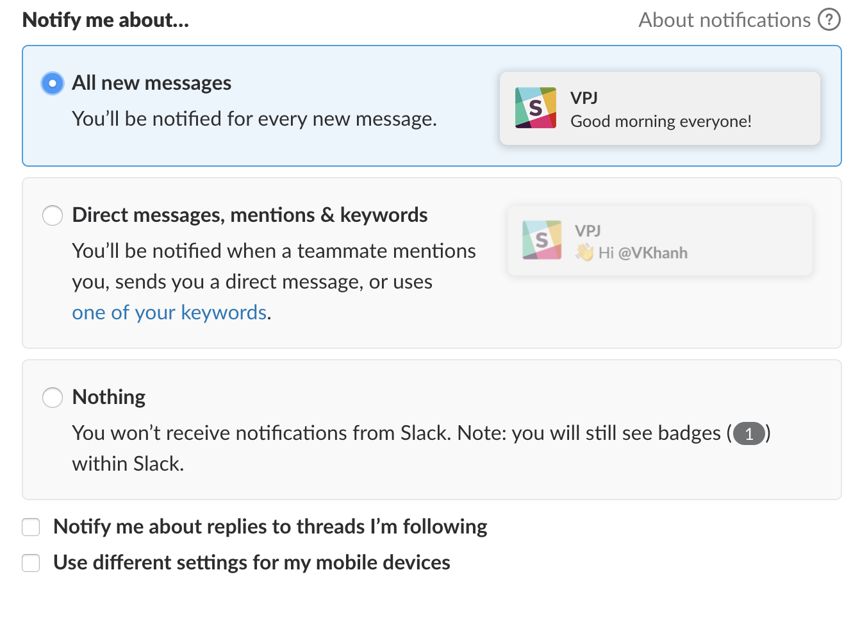
Task: Click the 'Nothing' option title text
Action: pyautogui.click(x=109, y=398)
